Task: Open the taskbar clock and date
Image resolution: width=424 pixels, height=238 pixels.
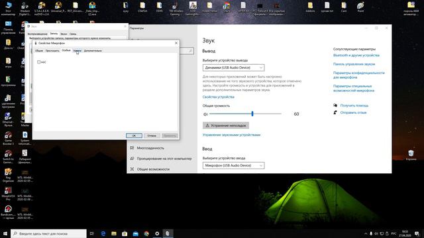Action: (x=405, y=233)
